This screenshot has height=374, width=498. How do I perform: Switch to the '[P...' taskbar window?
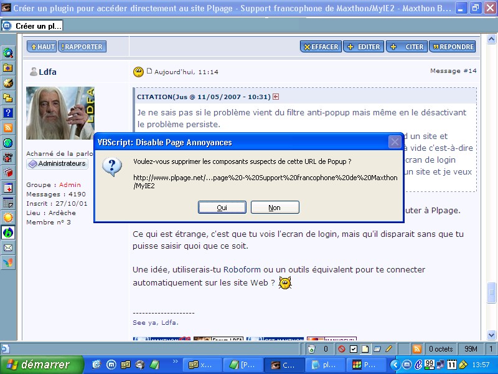(243, 365)
